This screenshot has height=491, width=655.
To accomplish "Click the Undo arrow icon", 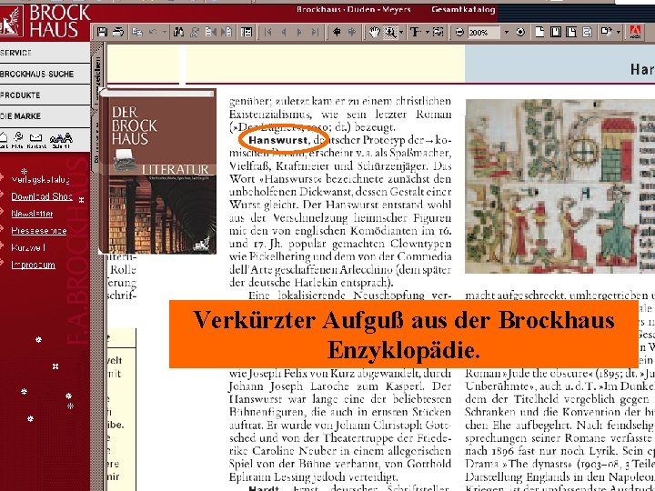I will 153,32.
